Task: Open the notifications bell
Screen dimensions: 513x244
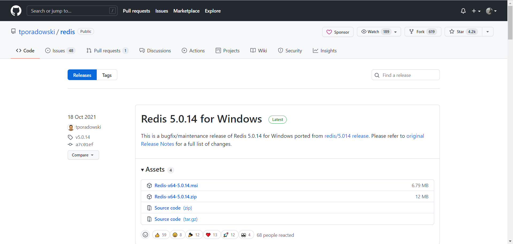Action: point(463,11)
